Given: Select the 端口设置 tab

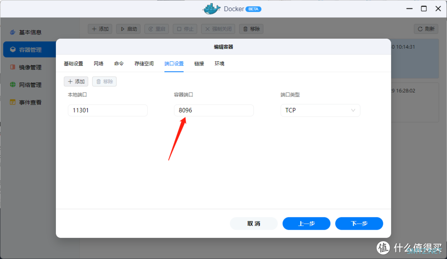Looking at the screenshot, I should coord(174,64).
